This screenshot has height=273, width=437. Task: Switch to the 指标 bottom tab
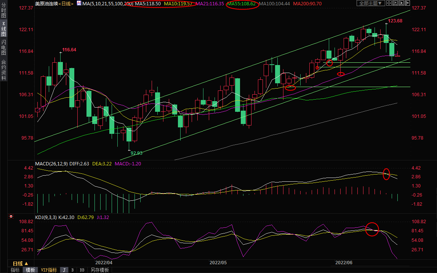[x=15, y=270]
